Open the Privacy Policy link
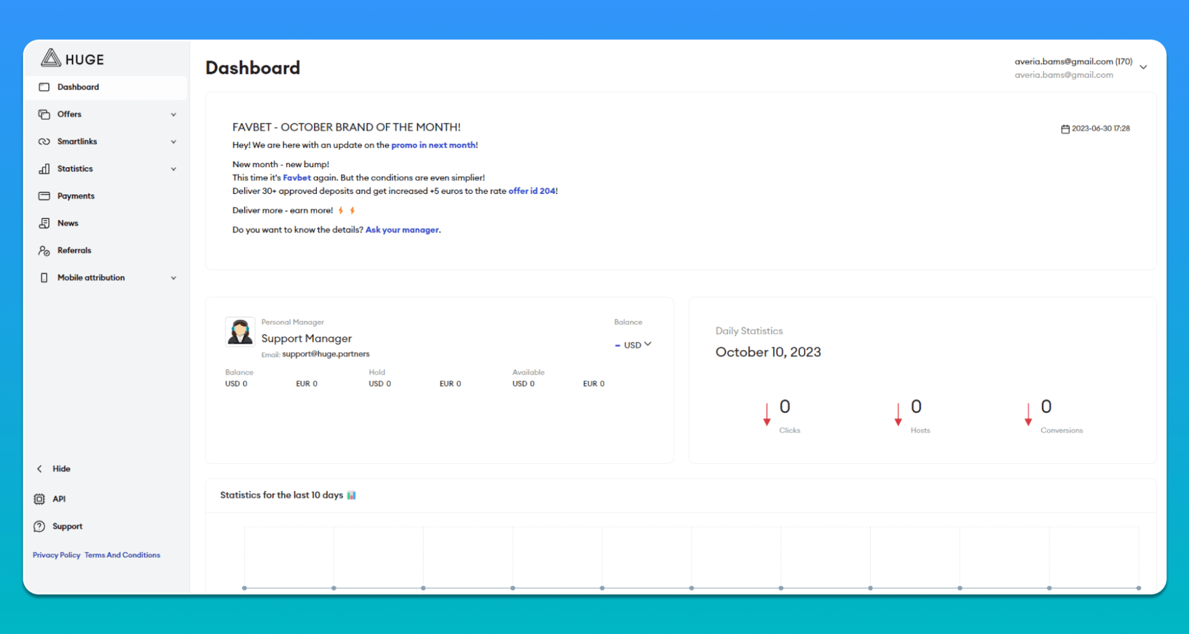The width and height of the screenshot is (1189, 634). coord(57,555)
